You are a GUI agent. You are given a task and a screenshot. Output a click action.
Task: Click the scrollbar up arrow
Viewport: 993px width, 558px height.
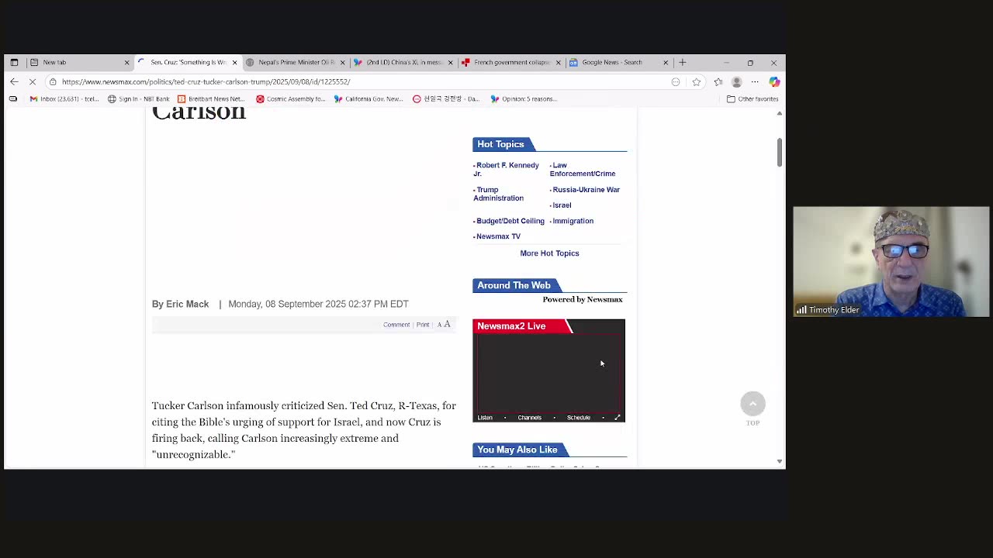point(780,113)
